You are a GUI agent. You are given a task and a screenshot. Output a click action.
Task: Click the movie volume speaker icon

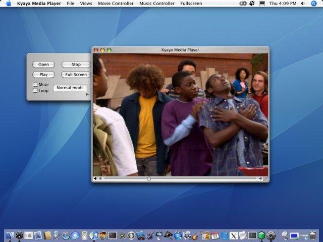click(x=95, y=178)
